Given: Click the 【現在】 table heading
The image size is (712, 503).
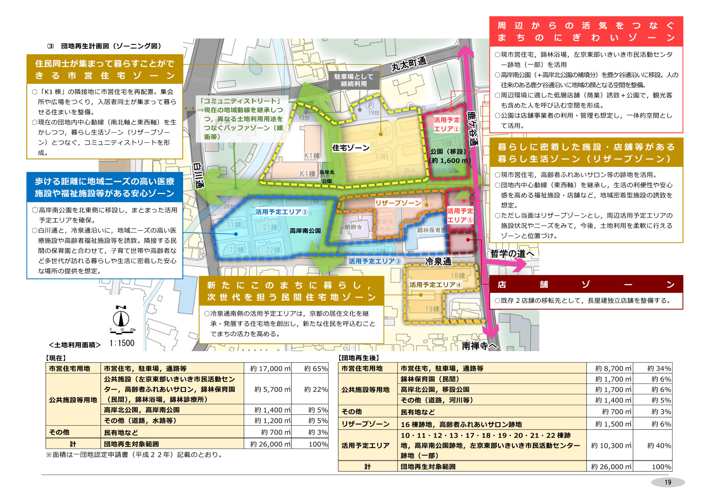Looking at the screenshot, I should (x=56, y=358).
